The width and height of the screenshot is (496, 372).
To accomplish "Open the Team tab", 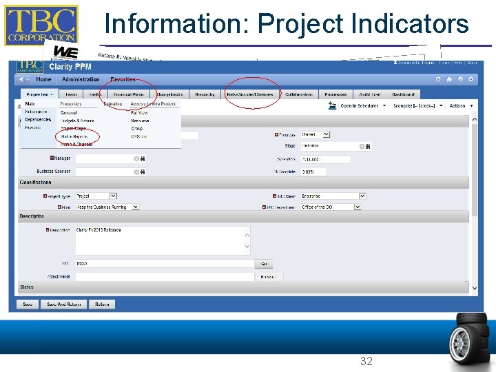I will click(x=71, y=94).
